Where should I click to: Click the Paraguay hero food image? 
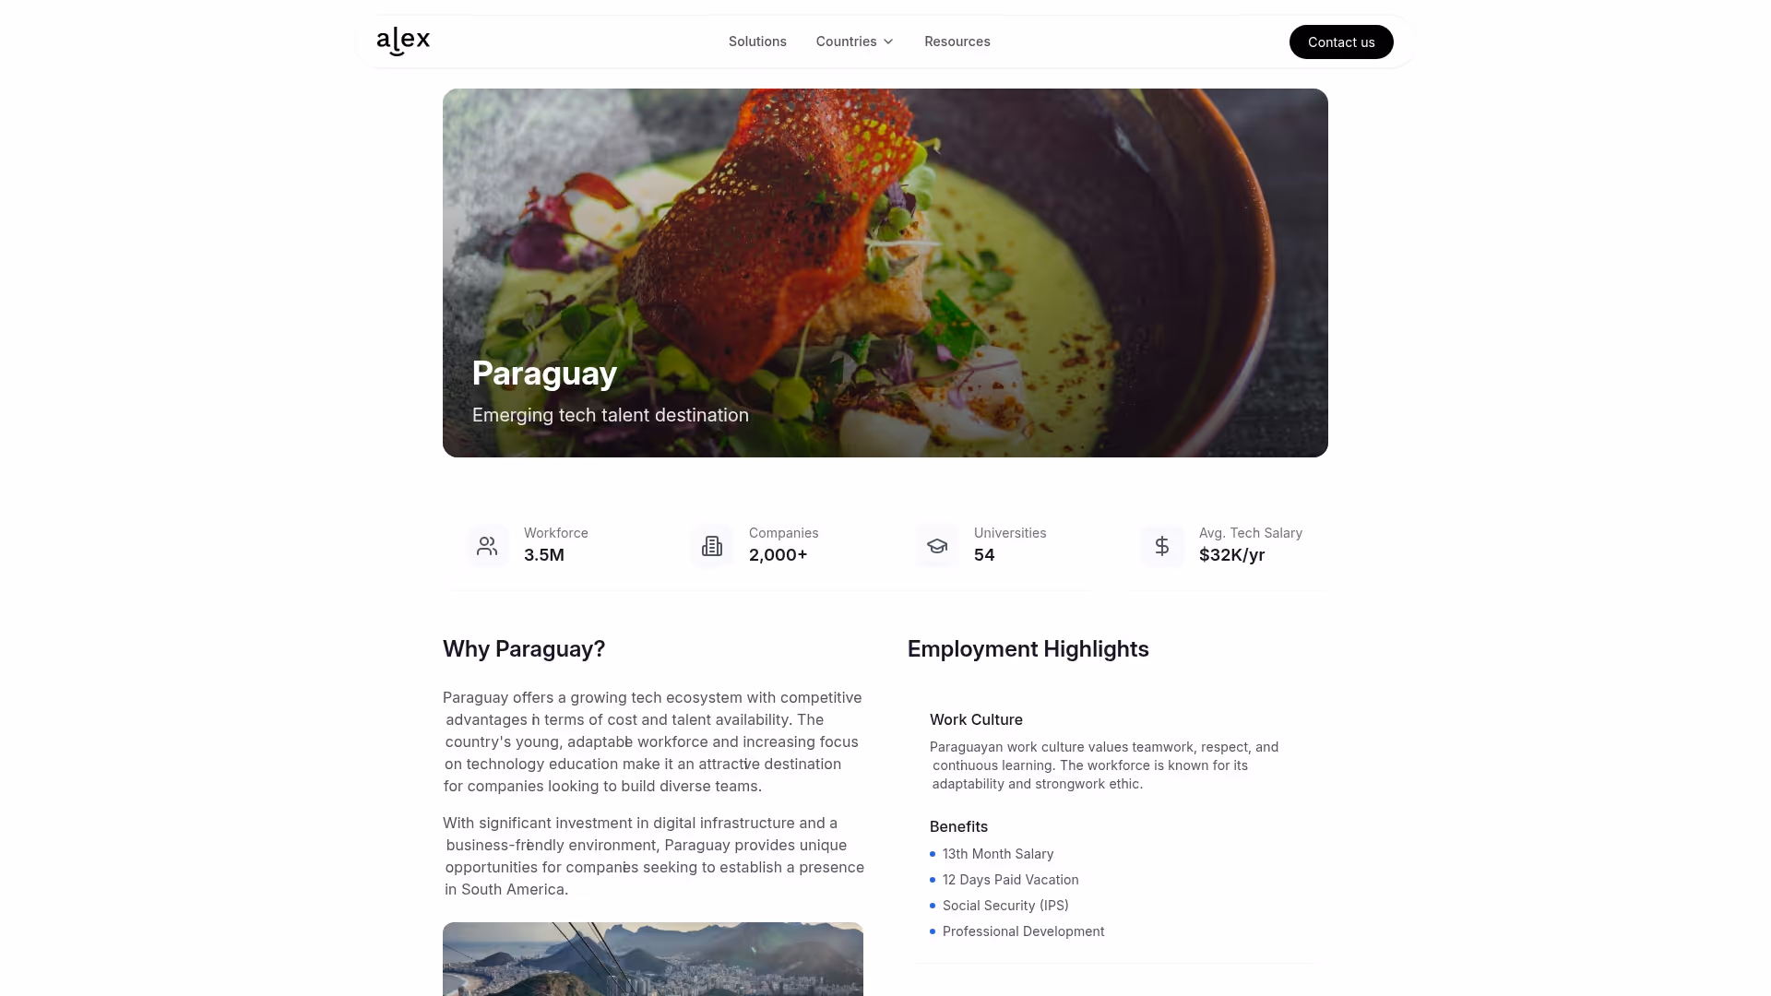tap(885, 273)
